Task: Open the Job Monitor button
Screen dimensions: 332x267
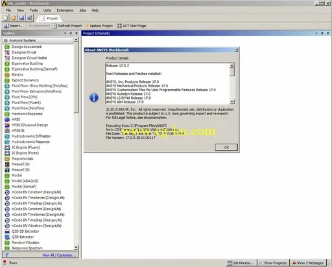Action: [x=241, y=263]
